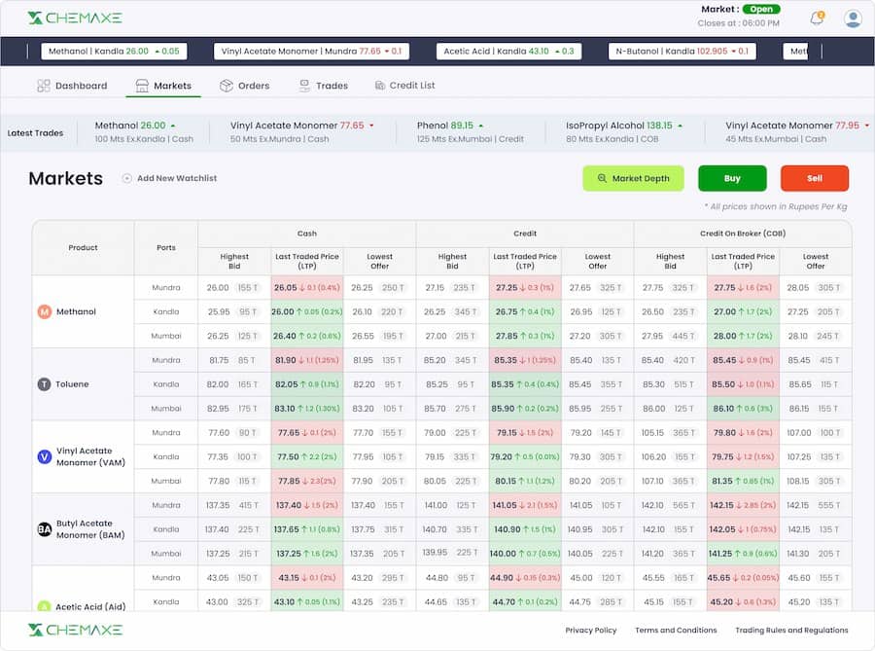Click N-Butanol Kandla ticker chip

point(682,52)
